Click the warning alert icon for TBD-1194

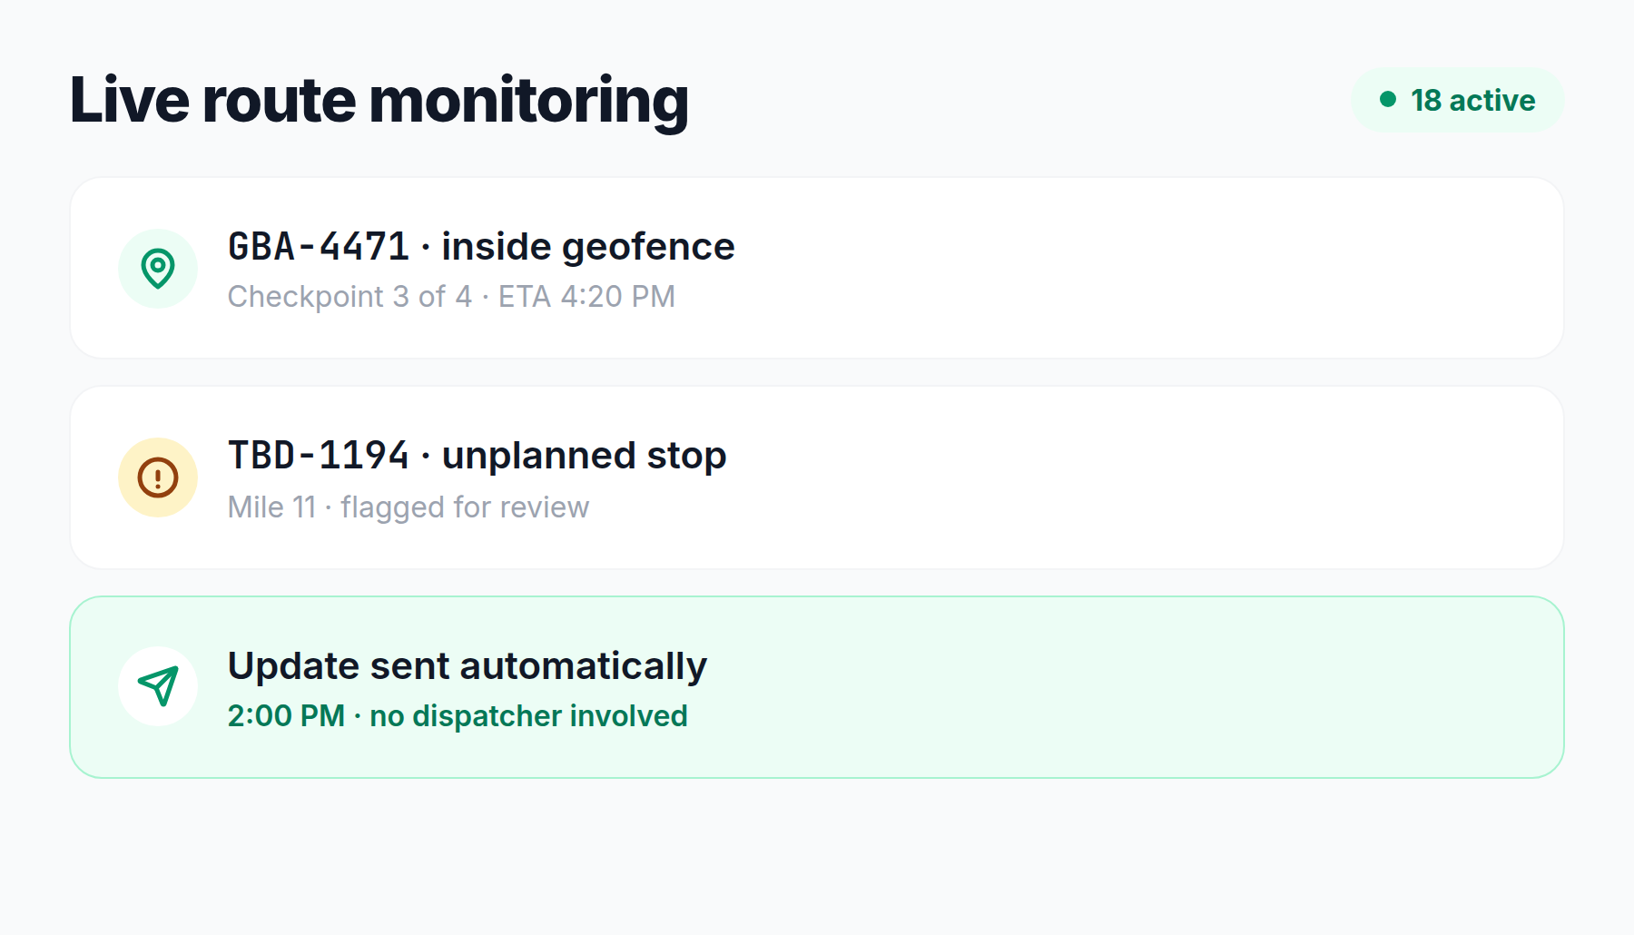tap(158, 477)
